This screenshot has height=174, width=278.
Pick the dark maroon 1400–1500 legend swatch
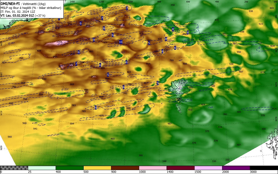(180, 168)
